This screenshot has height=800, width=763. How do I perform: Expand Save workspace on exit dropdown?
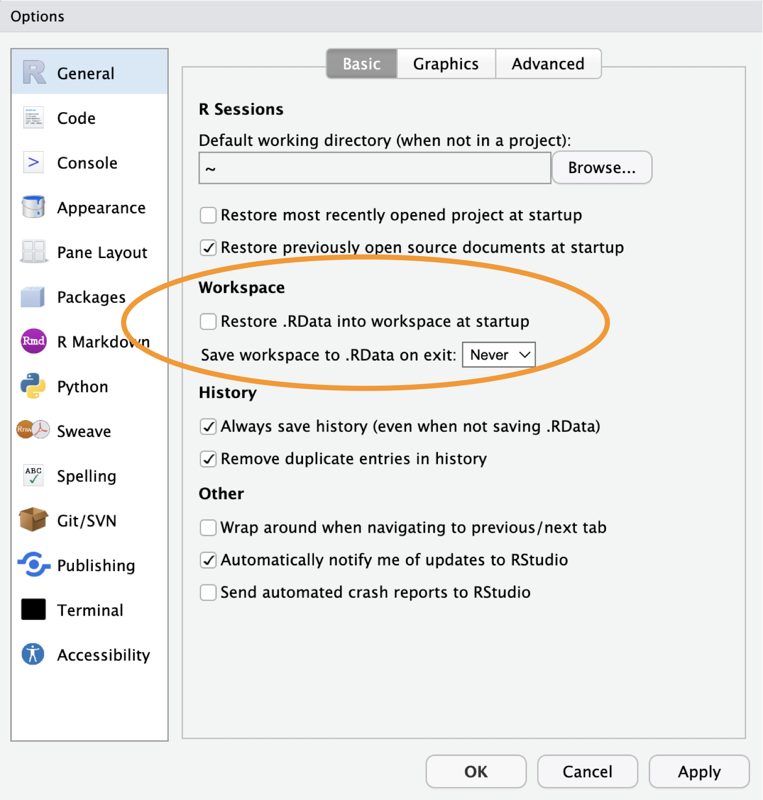click(x=498, y=355)
